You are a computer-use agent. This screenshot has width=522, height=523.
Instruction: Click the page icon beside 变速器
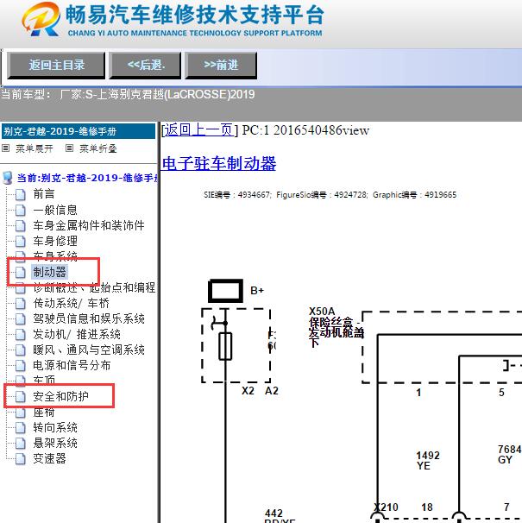coord(21,458)
